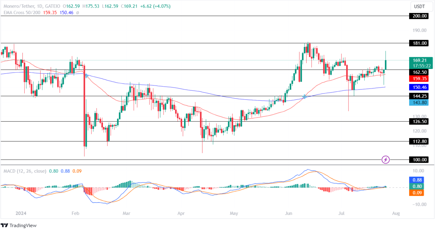Select the MACD (12, 26, close) indicator label
Viewport: 435px width, 229px height.
(x=25, y=171)
